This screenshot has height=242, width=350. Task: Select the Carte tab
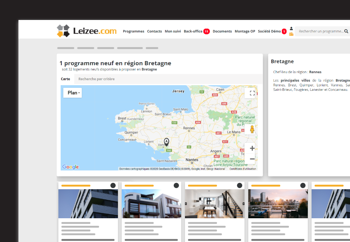pos(66,79)
